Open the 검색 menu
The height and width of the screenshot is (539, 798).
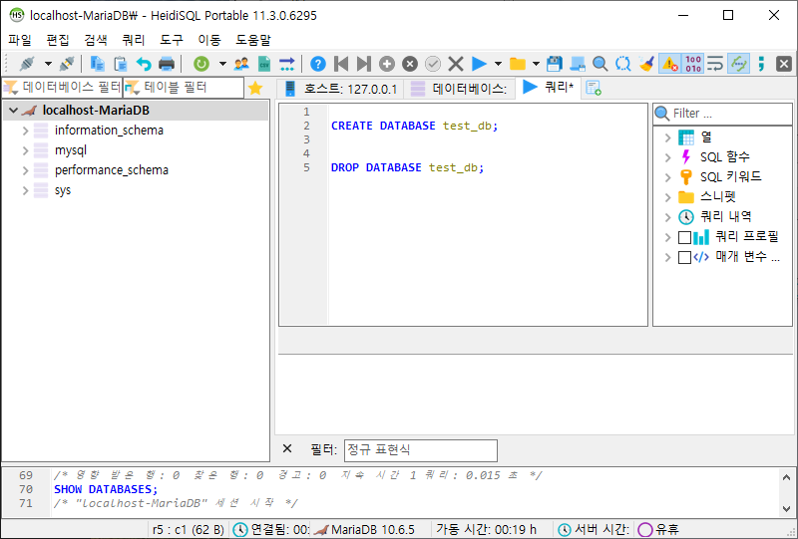tap(96, 40)
